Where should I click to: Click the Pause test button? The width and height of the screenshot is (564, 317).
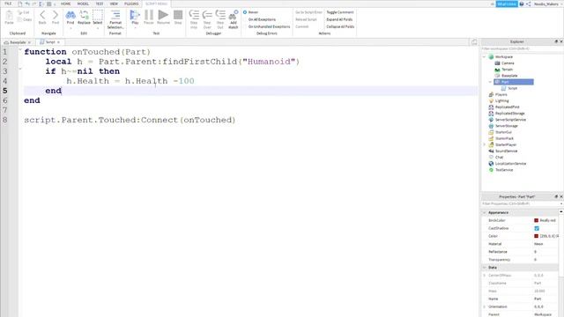[x=149, y=15]
